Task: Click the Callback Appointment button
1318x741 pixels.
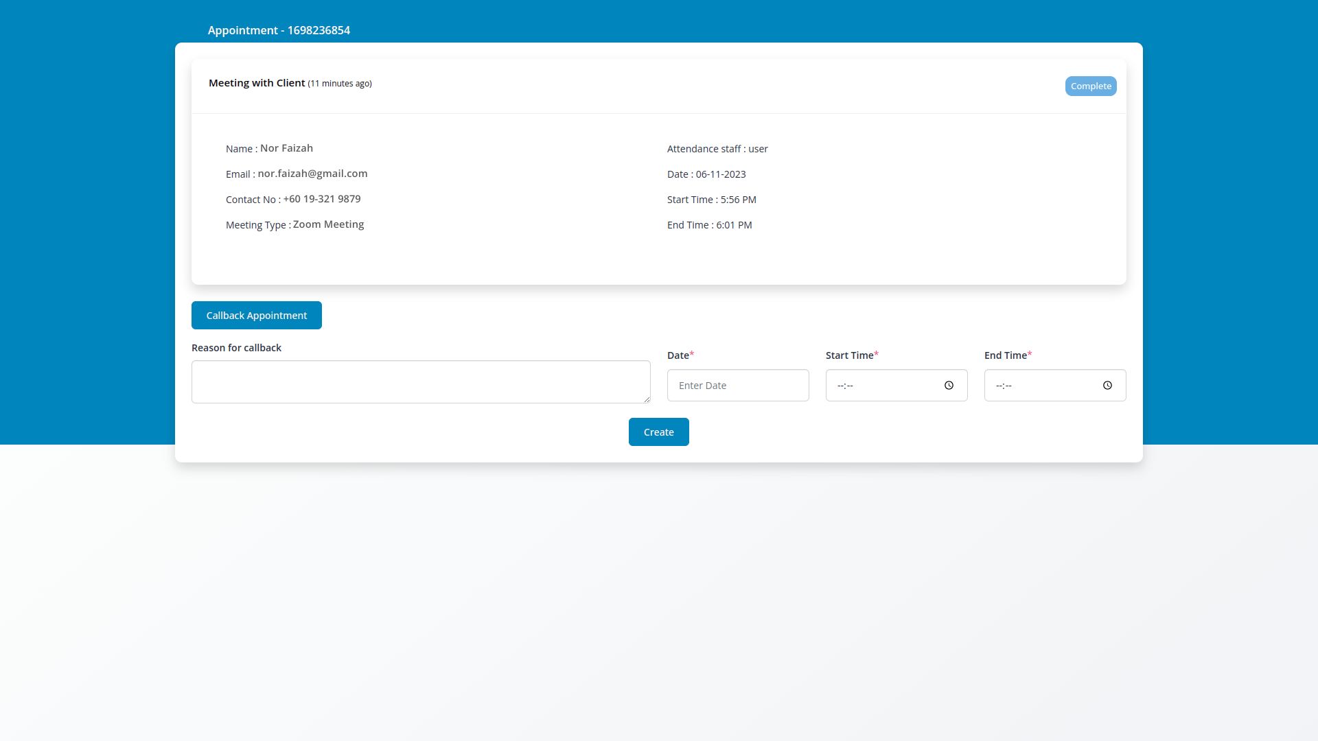Action: (x=256, y=316)
